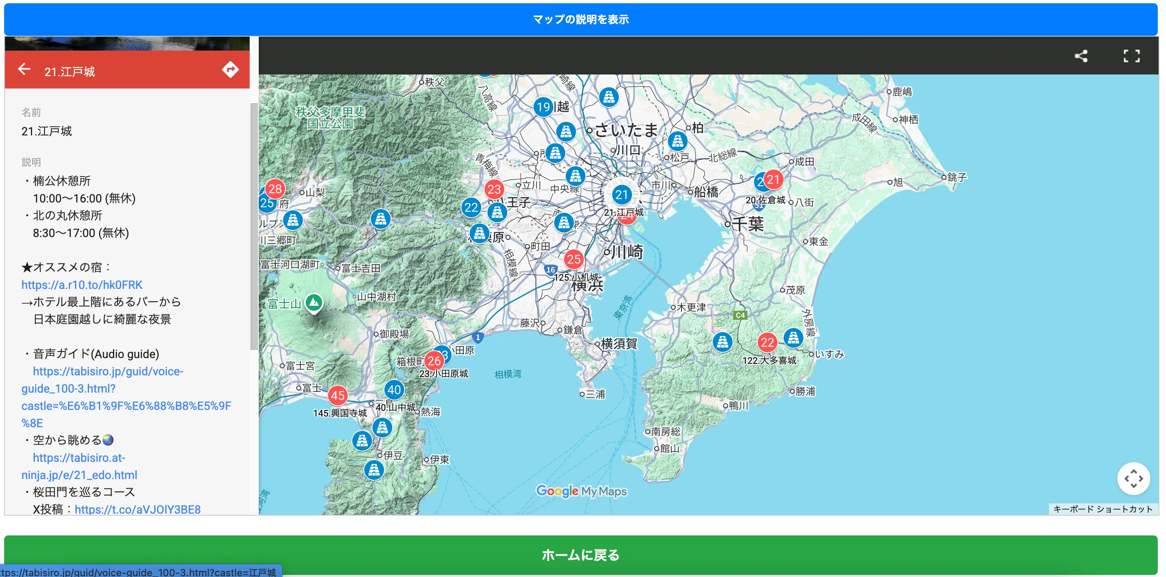
Task: Open the tabisiro.jp voice guide link
Action: click(x=108, y=371)
